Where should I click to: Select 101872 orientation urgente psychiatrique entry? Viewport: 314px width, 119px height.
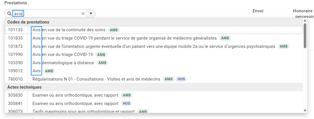coord(154,46)
